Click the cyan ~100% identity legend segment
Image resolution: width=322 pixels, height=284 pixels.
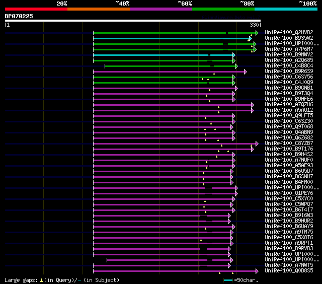click(286, 9)
